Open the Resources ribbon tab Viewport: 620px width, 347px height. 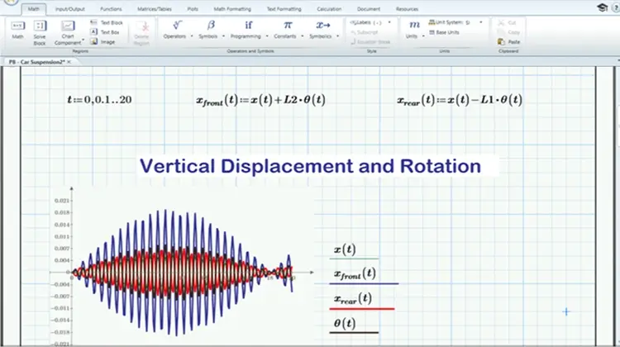coord(407,9)
